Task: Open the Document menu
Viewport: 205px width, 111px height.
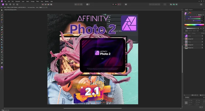Action: coord(18,2)
